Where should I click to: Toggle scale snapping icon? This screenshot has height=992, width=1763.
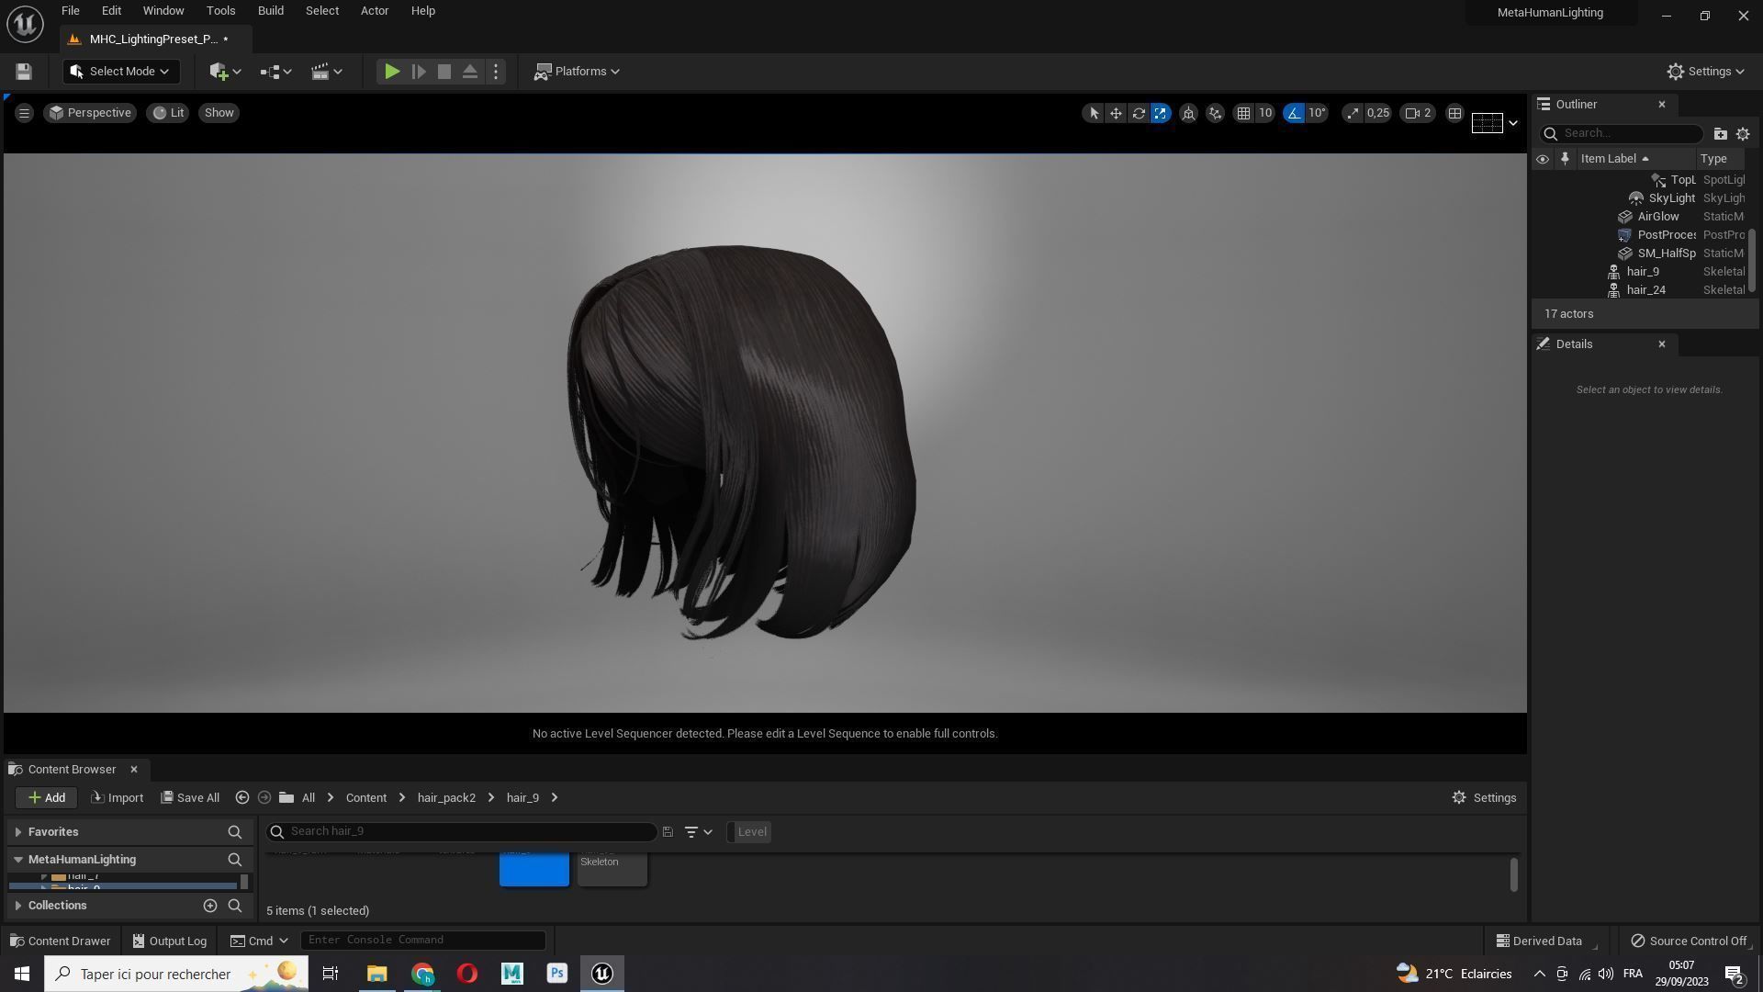[x=1353, y=113]
